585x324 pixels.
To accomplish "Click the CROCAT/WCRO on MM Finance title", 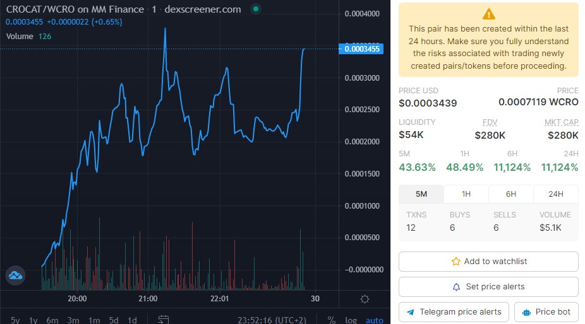I will [75, 9].
